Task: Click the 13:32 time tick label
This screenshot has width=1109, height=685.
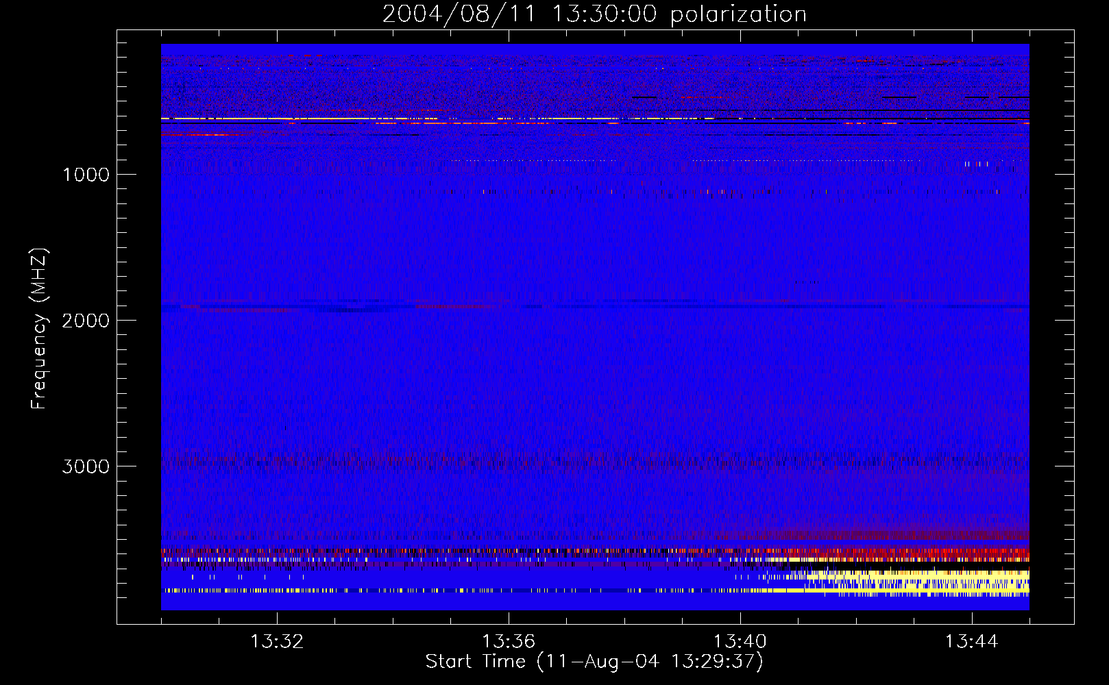Action: (x=277, y=641)
